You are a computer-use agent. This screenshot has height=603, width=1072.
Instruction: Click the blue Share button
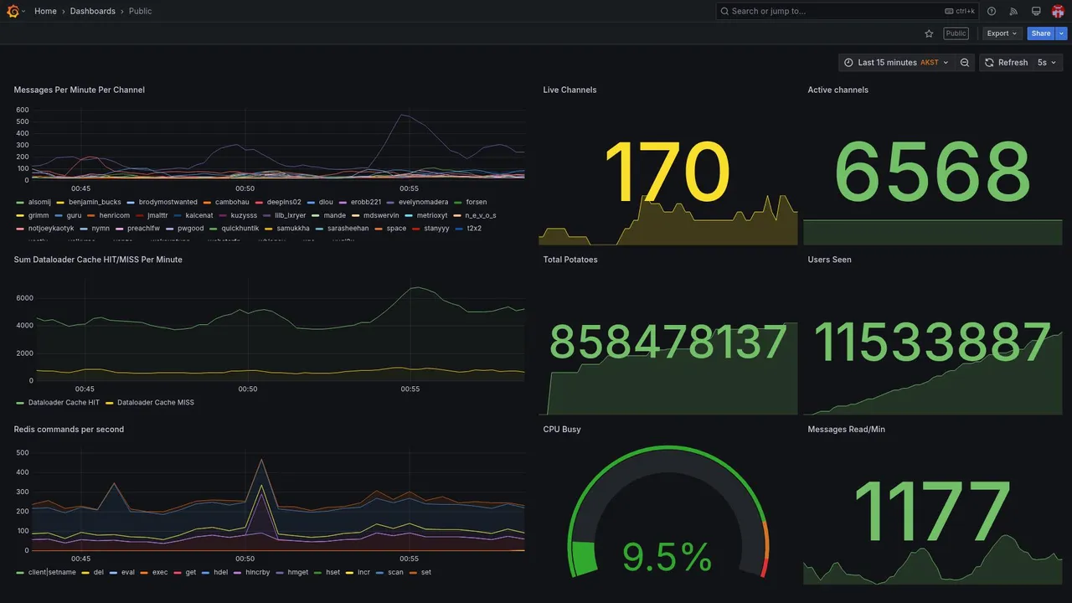tap(1041, 33)
